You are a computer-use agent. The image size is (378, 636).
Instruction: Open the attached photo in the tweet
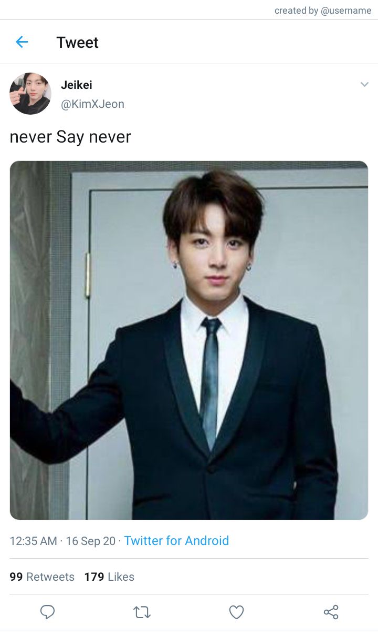189,340
